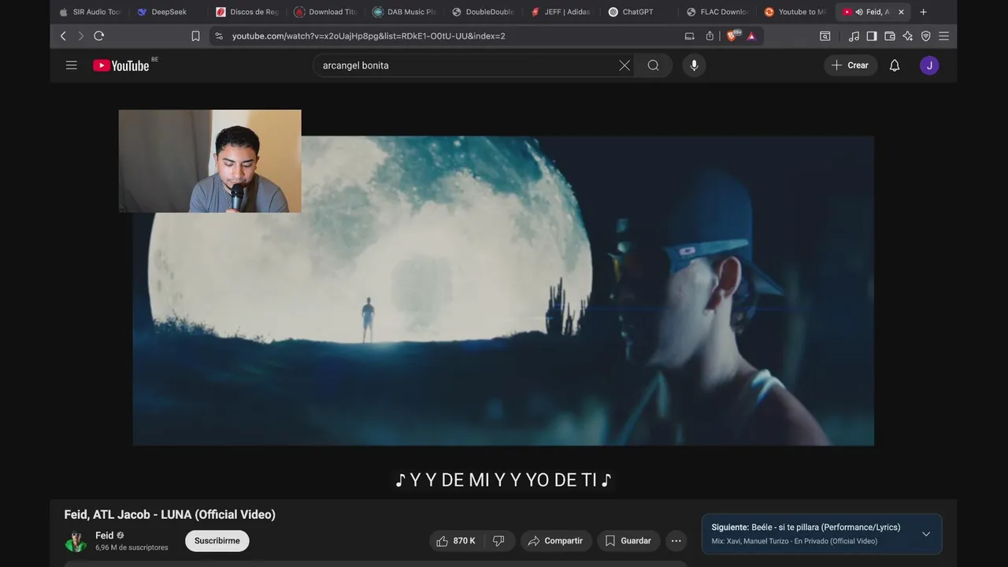Screen dimensions: 1008x567
Task: Reload the page
Action: (x=98, y=35)
